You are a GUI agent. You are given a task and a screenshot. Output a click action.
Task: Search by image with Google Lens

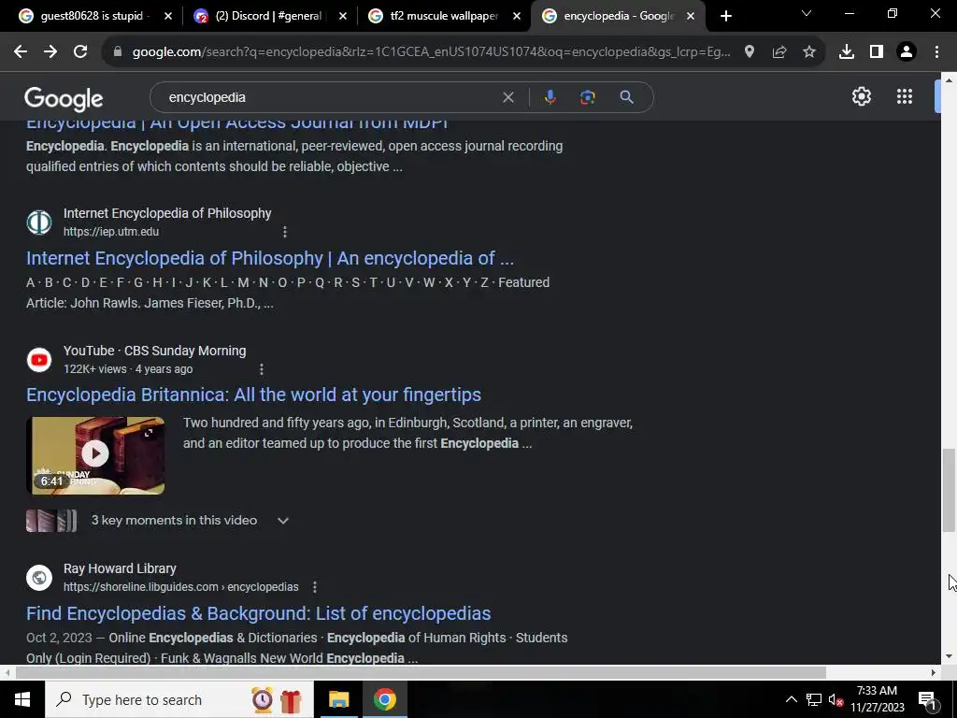coord(587,97)
